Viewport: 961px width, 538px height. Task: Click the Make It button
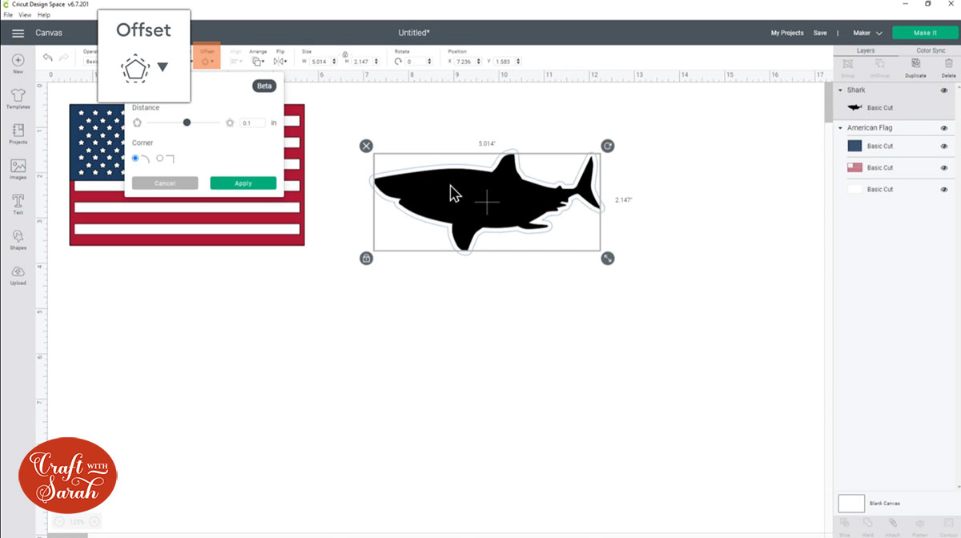click(925, 33)
